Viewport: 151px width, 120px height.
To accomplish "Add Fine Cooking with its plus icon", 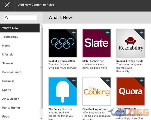I will pos(108,81).
